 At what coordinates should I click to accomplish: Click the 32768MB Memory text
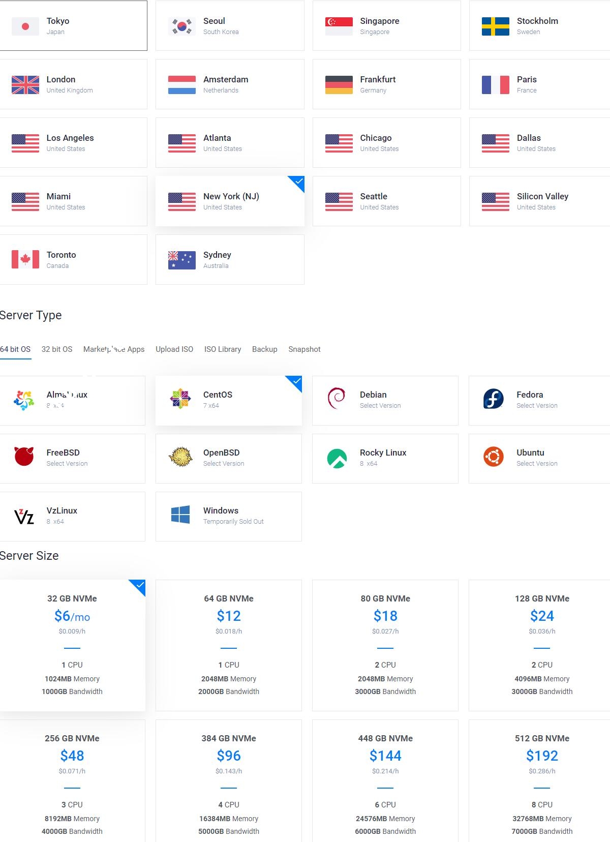542,819
